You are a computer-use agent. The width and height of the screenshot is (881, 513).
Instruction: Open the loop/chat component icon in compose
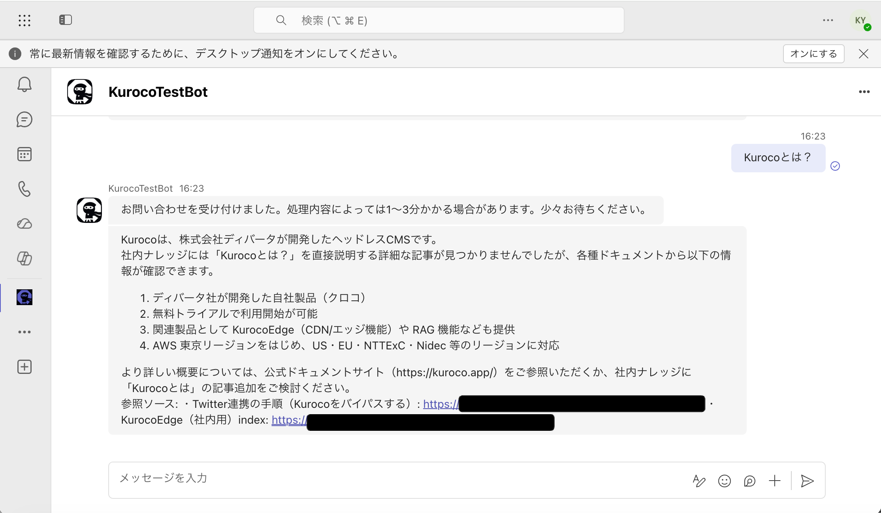click(749, 481)
